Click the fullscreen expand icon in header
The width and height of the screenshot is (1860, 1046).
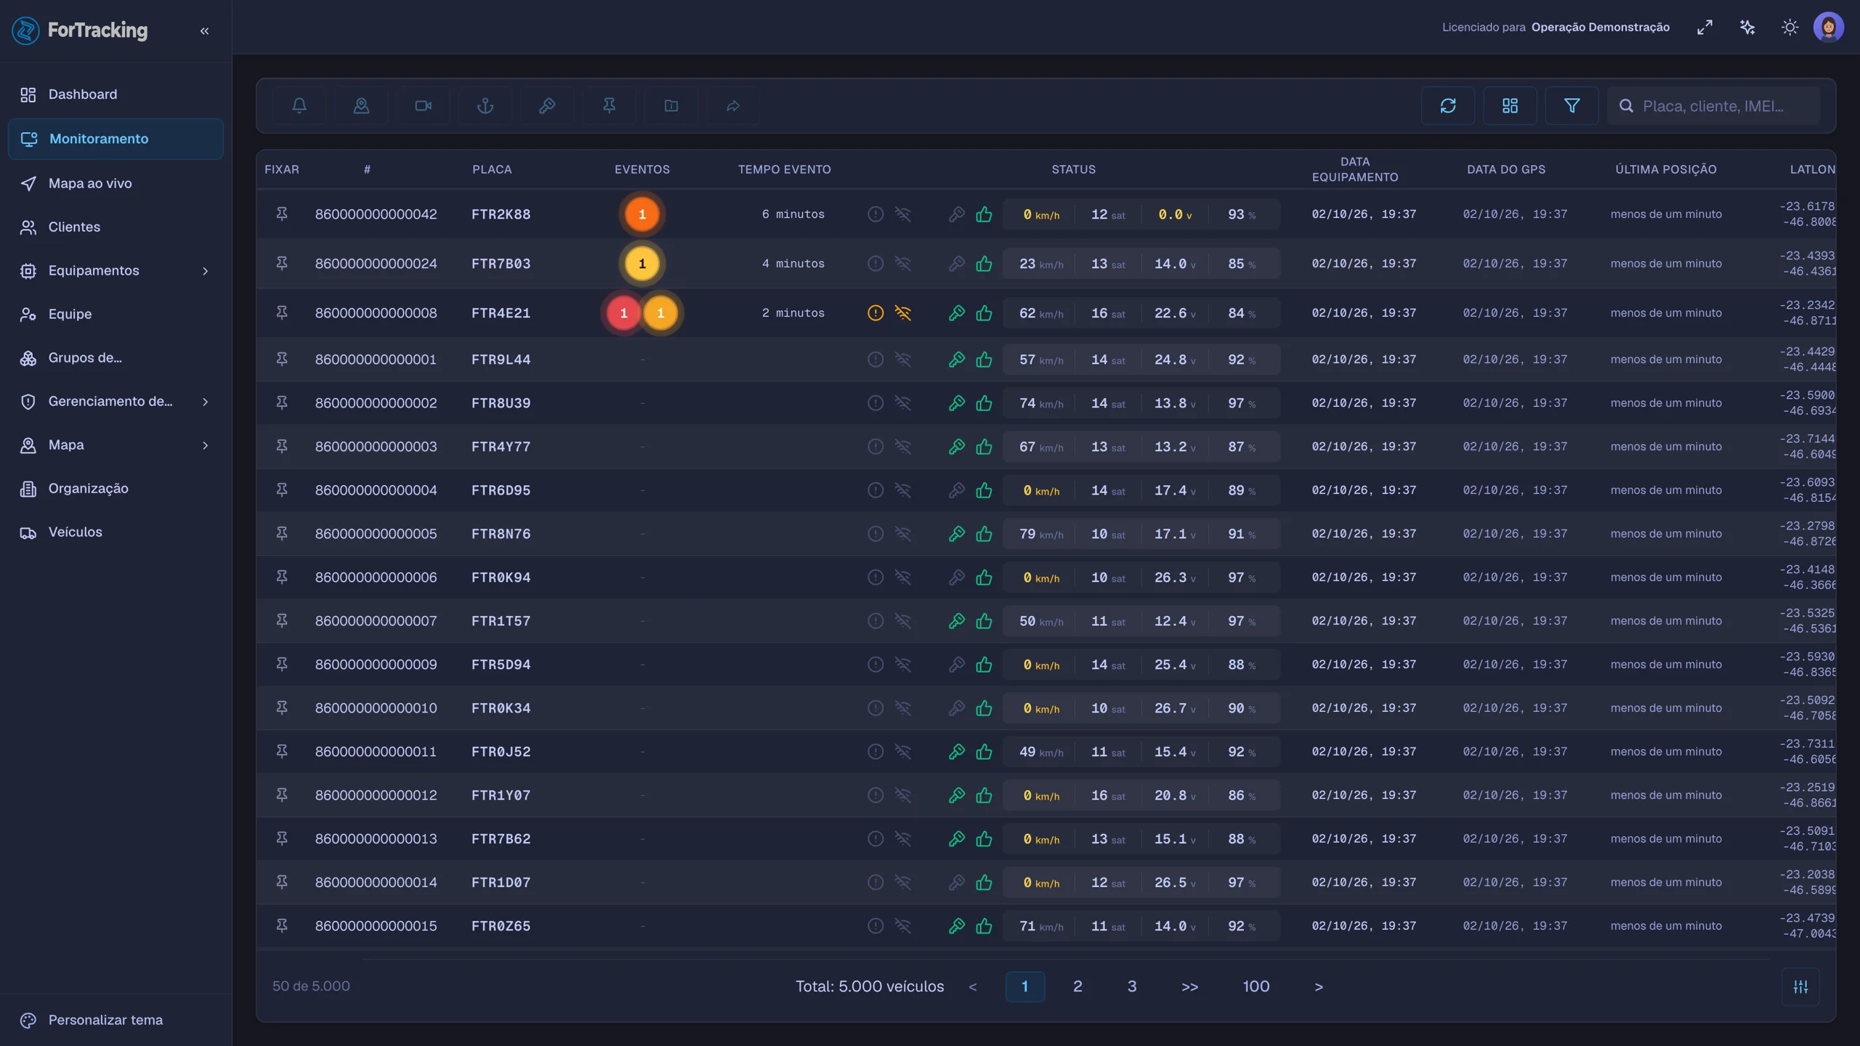tap(1705, 28)
